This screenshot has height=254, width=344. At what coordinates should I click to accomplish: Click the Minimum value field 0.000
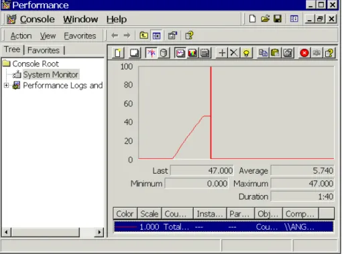[196, 184]
